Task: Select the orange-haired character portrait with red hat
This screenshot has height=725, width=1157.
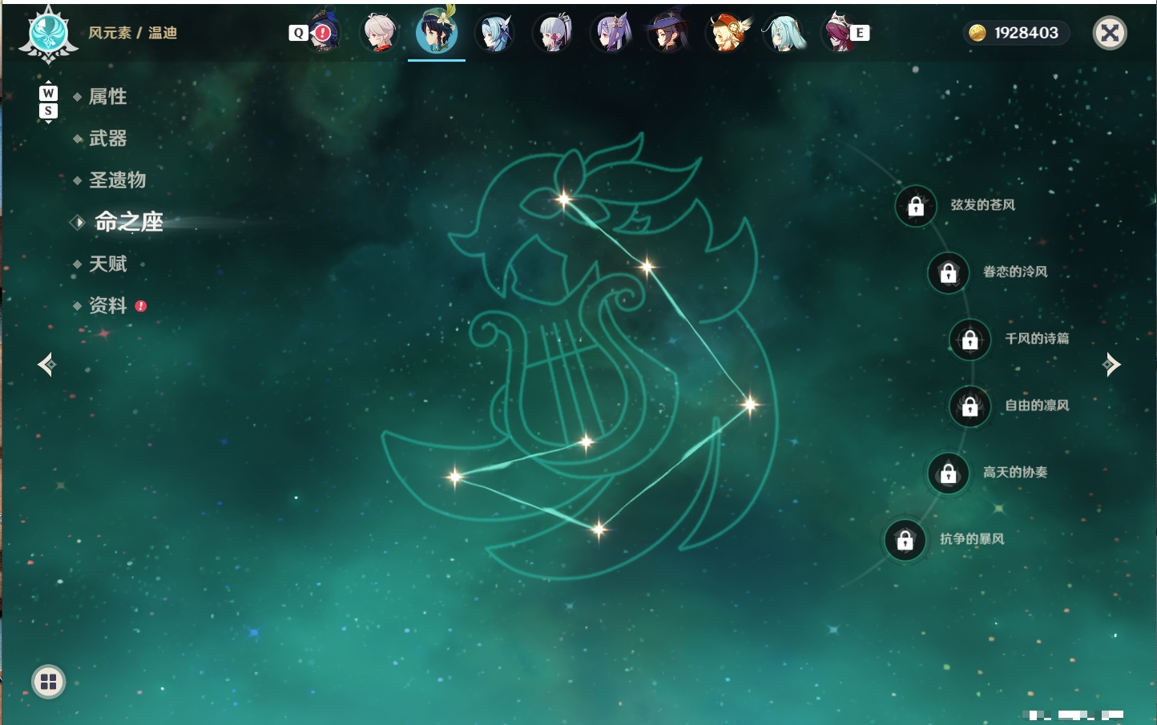Action: [728, 33]
